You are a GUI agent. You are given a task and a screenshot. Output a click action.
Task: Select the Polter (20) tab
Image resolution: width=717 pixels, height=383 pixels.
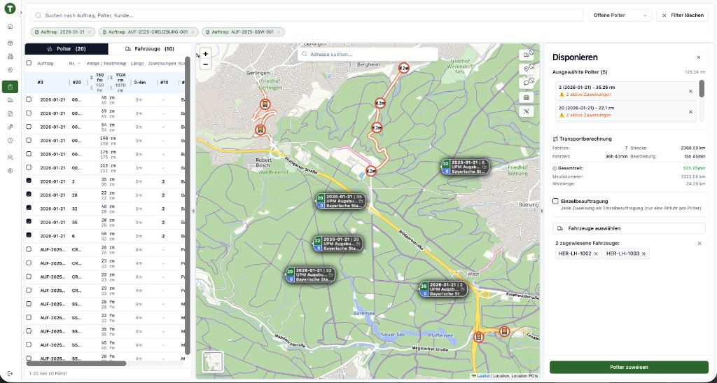[x=66, y=49]
